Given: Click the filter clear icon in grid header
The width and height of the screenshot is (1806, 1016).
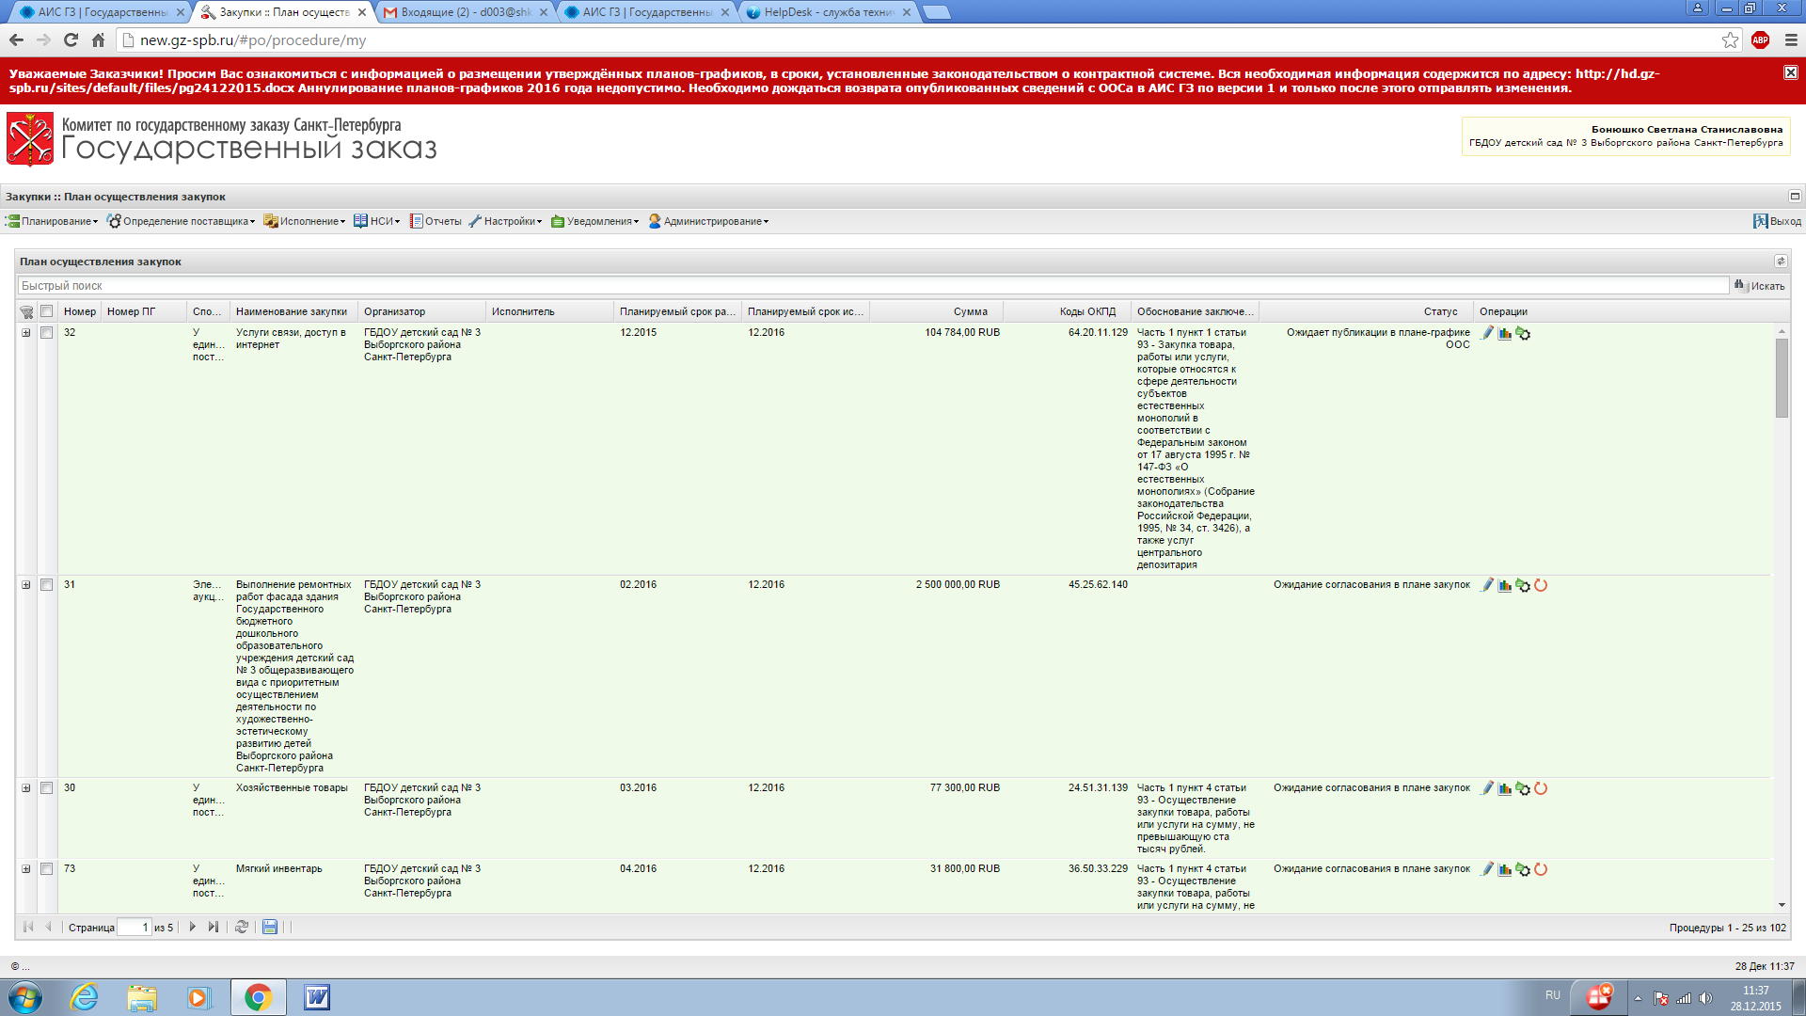Looking at the screenshot, I should pos(26,312).
